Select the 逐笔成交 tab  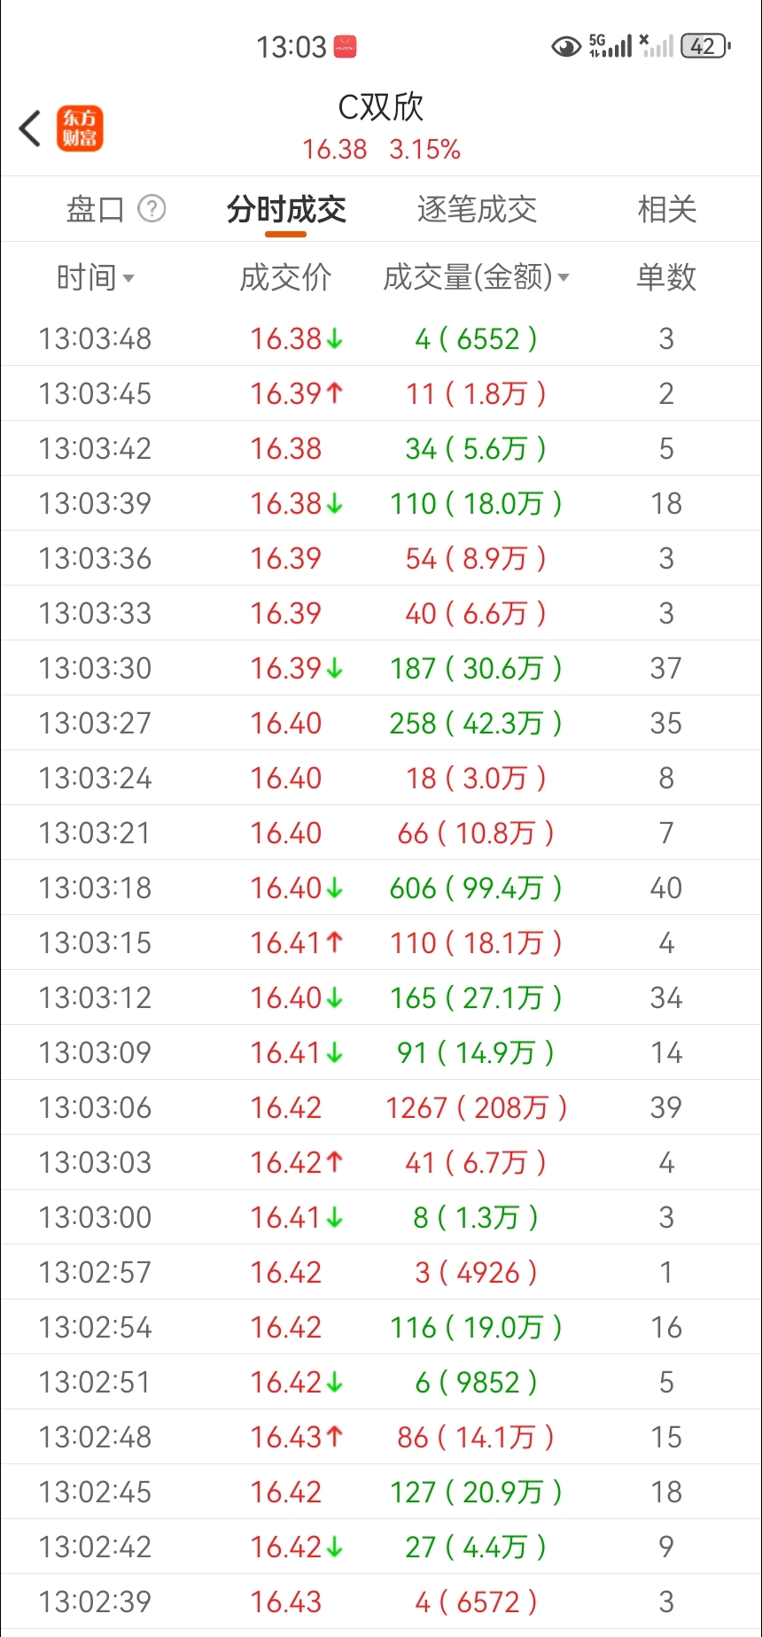477,210
